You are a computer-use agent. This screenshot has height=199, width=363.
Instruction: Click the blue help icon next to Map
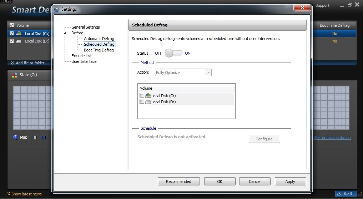click(15, 137)
